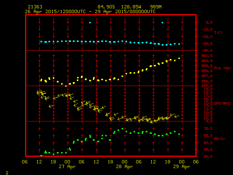Click the pressure axis value 857.0

207,76
